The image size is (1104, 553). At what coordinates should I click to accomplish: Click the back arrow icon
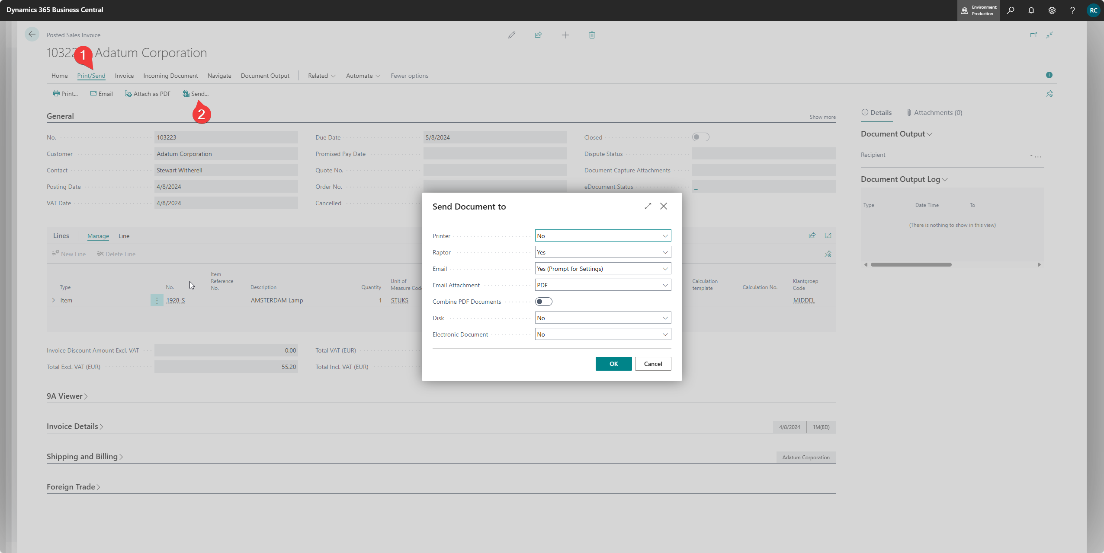click(x=32, y=35)
